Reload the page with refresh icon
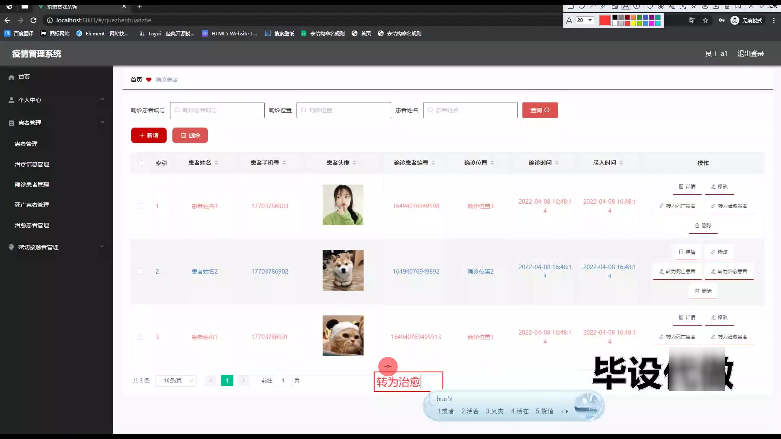Image resolution: width=781 pixels, height=439 pixels. [x=34, y=20]
